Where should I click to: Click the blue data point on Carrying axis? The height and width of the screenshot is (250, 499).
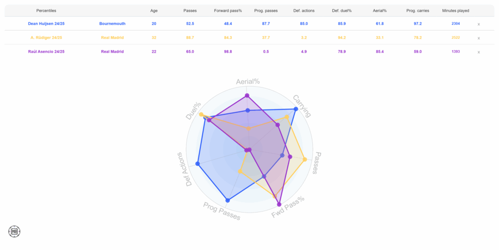point(296,109)
